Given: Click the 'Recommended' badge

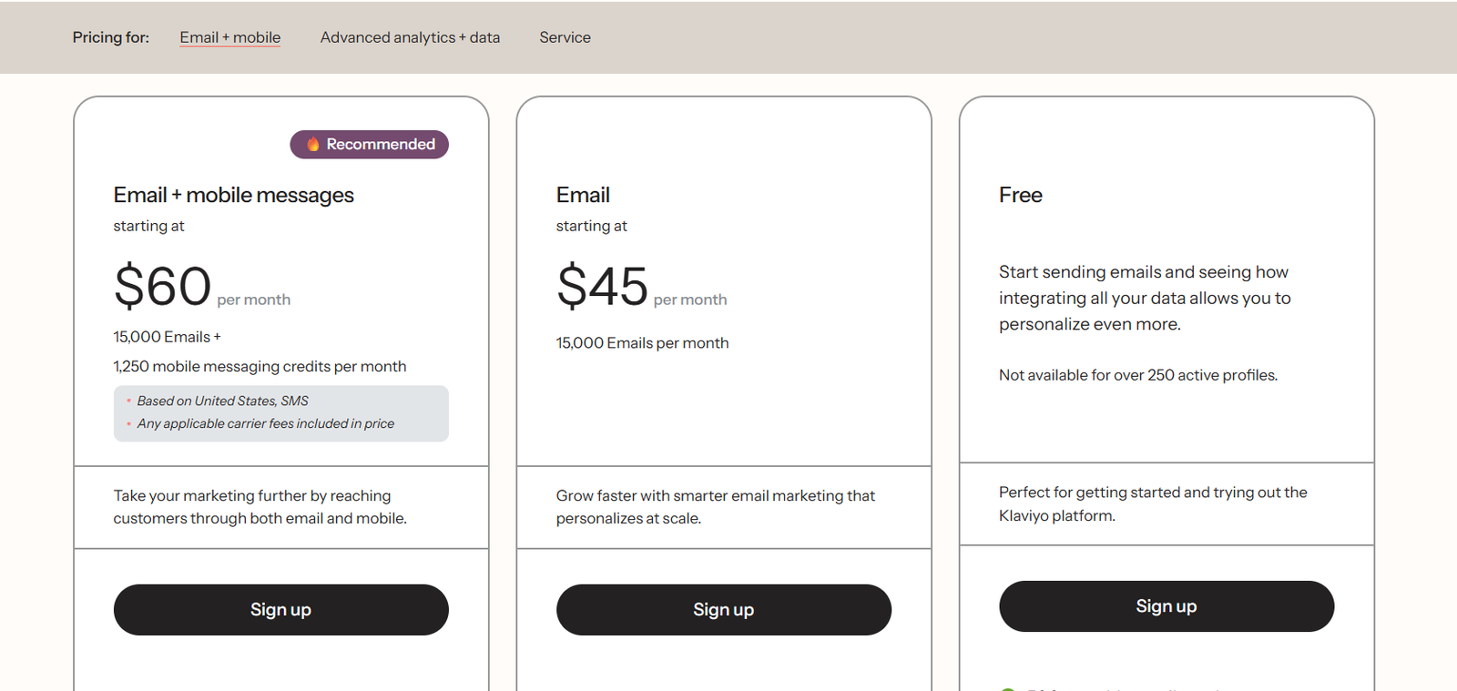Looking at the screenshot, I should pyautogui.click(x=369, y=144).
